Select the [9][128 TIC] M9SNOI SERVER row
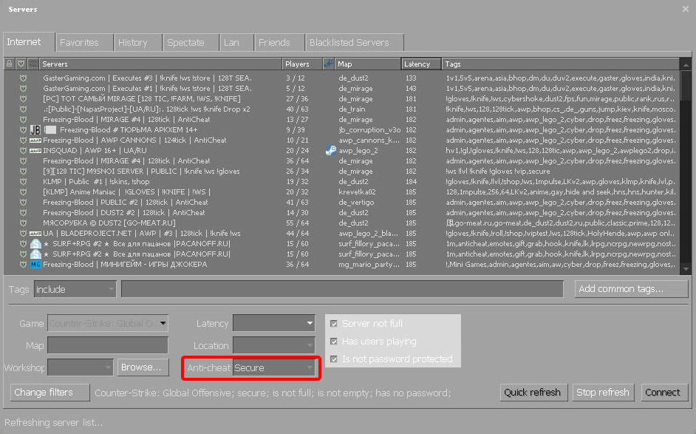Screen dimensions: 696x434 click(x=341, y=171)
